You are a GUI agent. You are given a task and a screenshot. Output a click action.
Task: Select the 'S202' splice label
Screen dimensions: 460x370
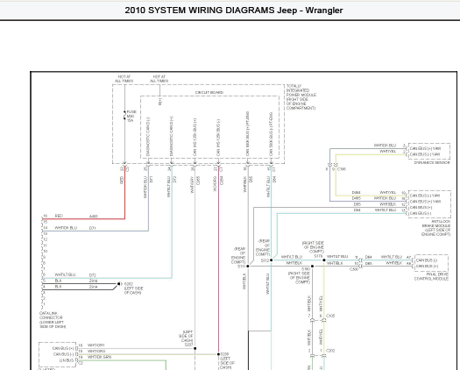(129, 284)
